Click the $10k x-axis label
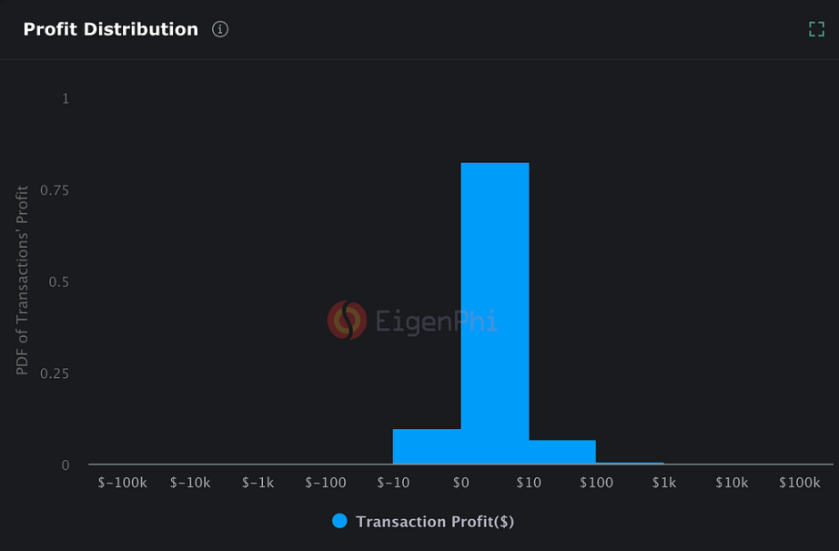 732,483
